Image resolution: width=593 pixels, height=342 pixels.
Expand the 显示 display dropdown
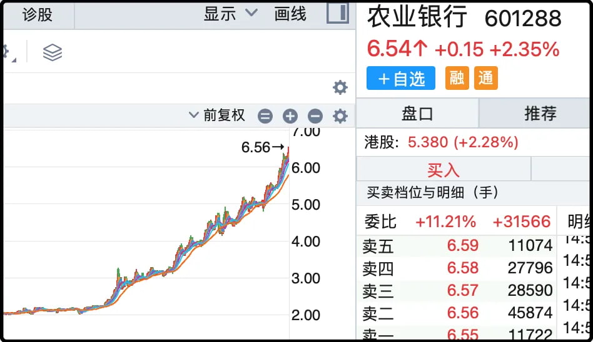(x=231, y=14)
